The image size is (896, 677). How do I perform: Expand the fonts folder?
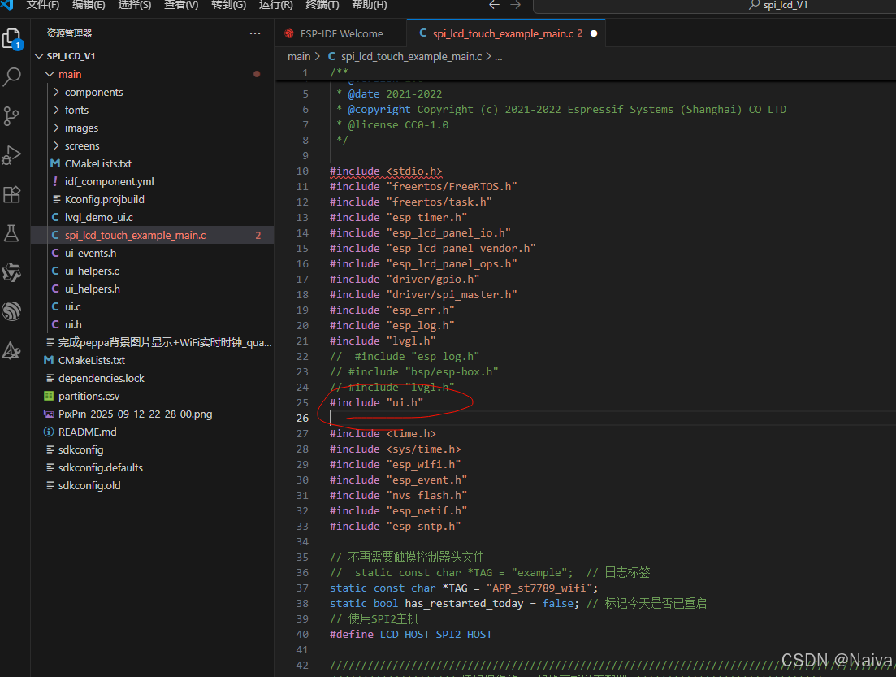point(56,110)
